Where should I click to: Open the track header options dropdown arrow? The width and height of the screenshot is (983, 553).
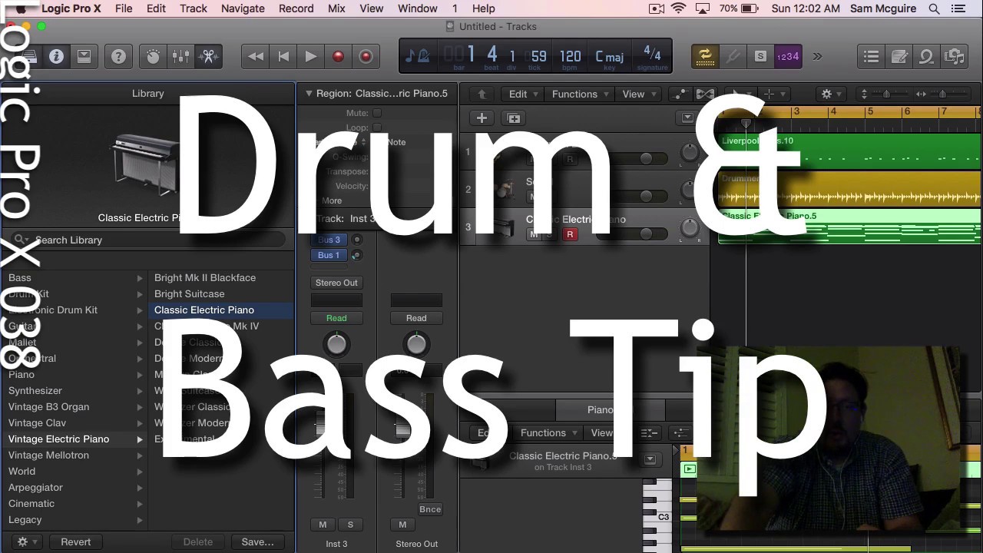[687, 118]
